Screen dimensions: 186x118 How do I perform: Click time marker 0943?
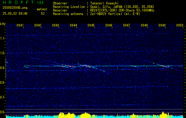[56, 25]
